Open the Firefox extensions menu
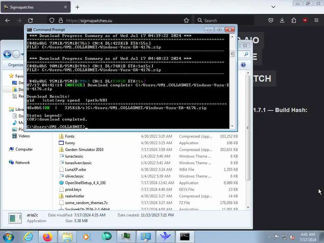Image resolution: width=324 pixels, height=243 pixels. [294, 20]
